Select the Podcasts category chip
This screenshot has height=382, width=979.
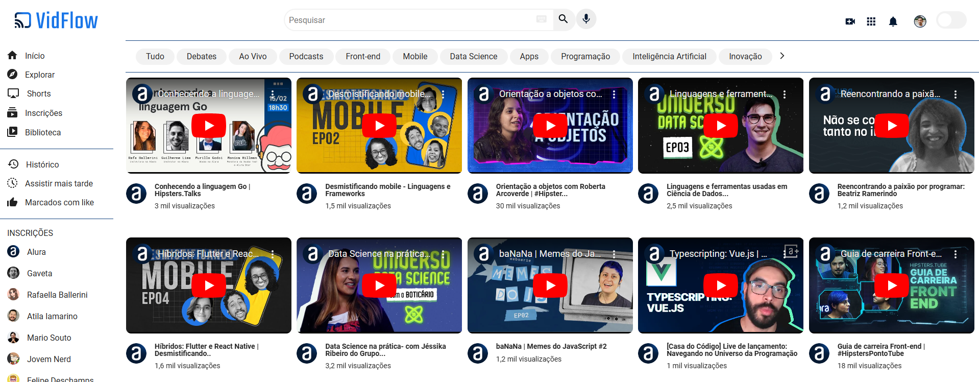tap(306, 56)
